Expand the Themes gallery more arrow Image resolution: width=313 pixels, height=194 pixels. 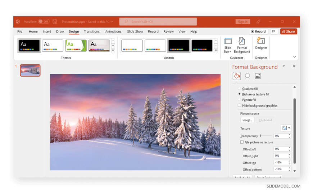[113, 50]
